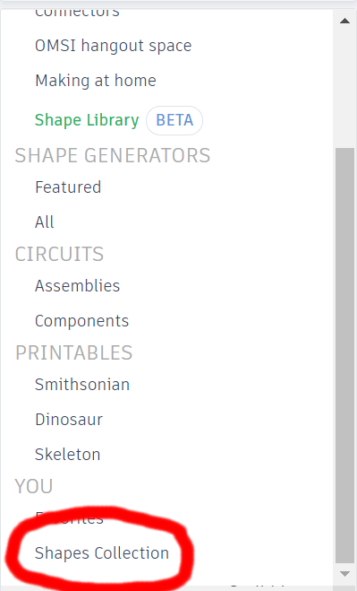
Task: Click scrollbar track above the thumb
Action: (x=345, y=89)
